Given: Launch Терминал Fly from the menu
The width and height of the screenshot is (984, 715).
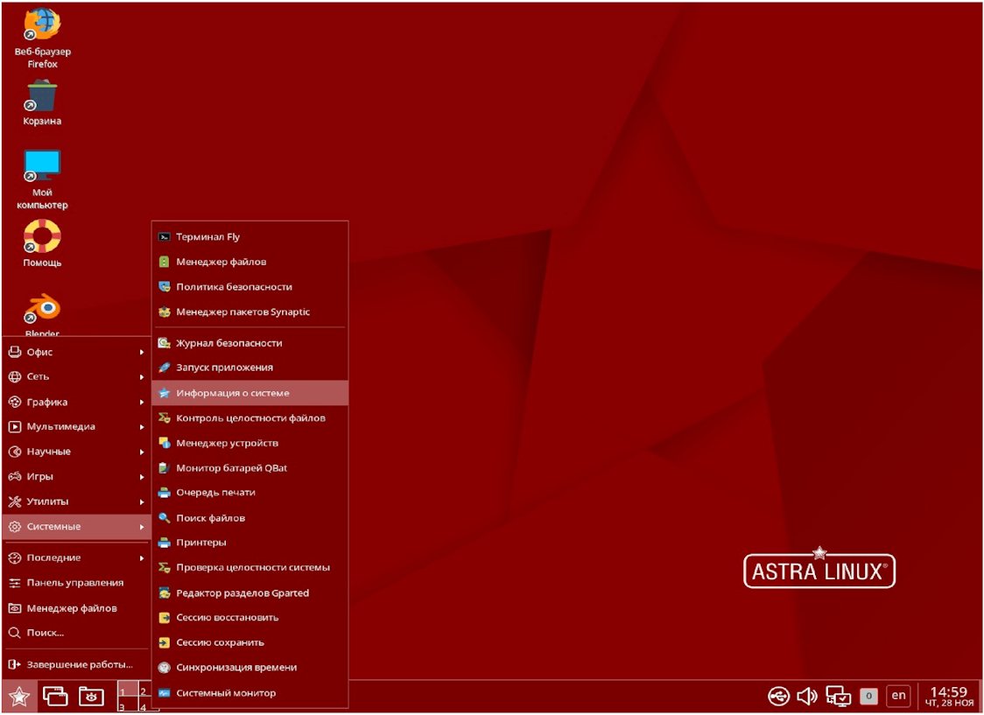Looking at the screenshot, I should (207, 236).
